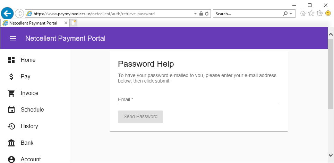Close the Netcellent Payment Portal tab
Viewport: 334px width, 163px height.
(66, 23)
